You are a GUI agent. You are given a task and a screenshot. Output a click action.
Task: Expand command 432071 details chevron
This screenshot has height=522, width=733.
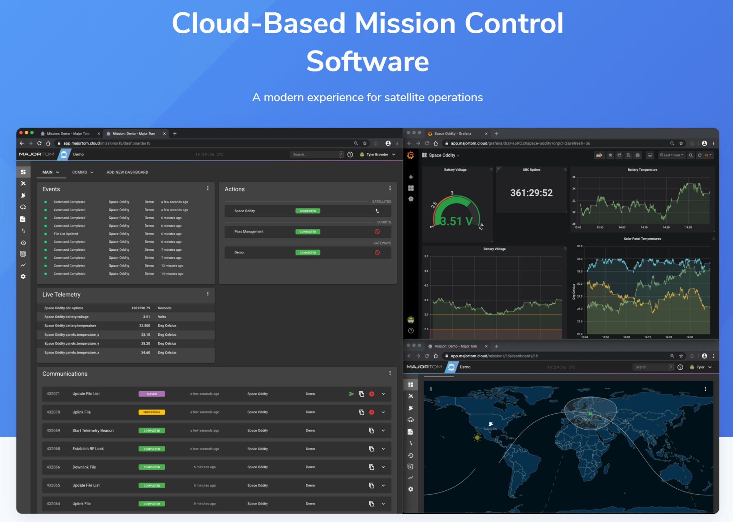tap(383, 394)
